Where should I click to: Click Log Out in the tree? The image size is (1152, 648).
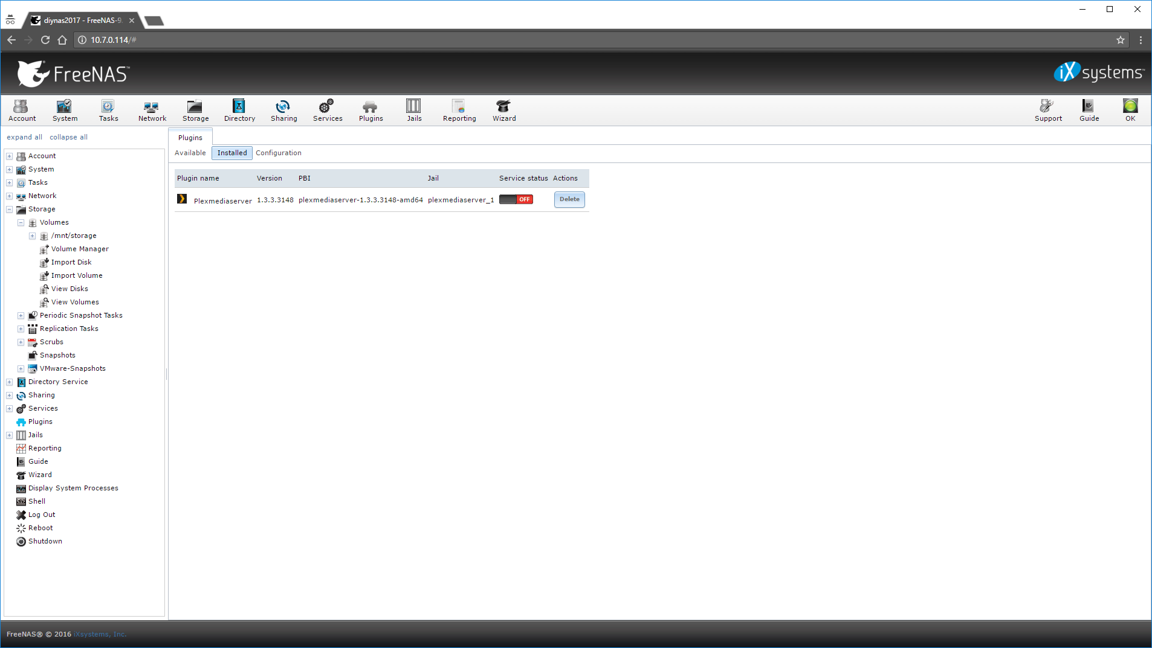click(42, 515)
